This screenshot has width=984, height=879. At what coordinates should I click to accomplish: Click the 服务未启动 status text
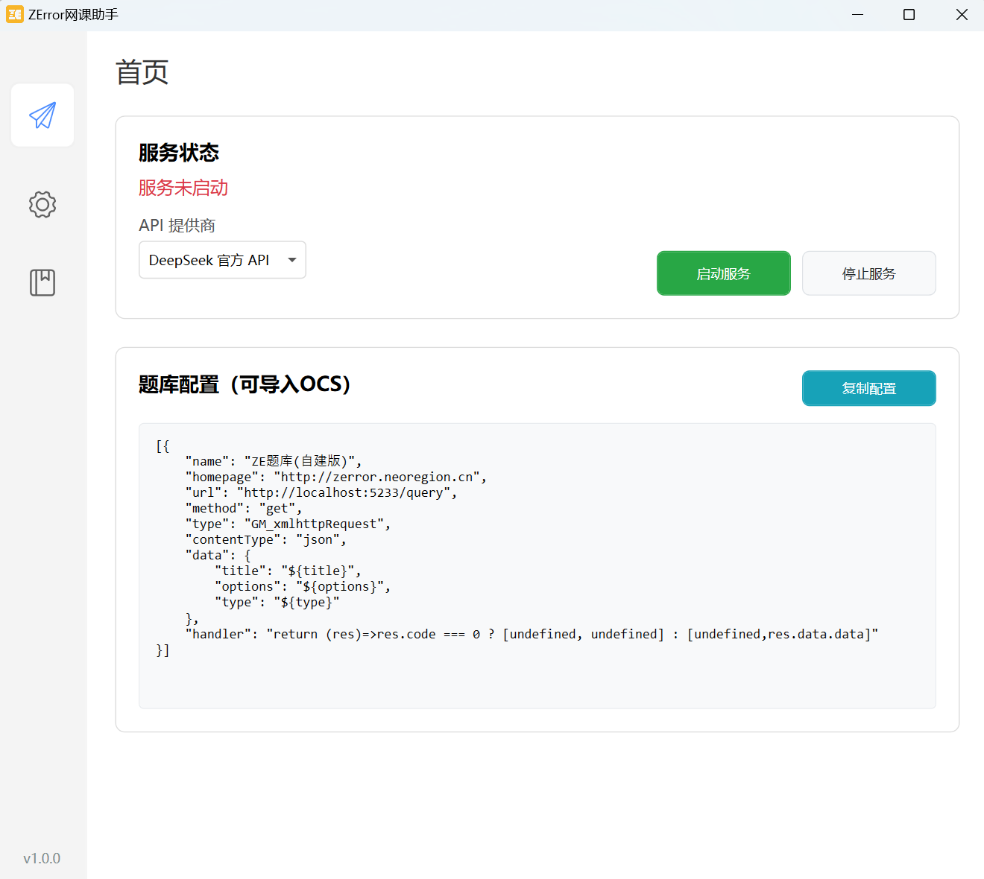point(183,188)
